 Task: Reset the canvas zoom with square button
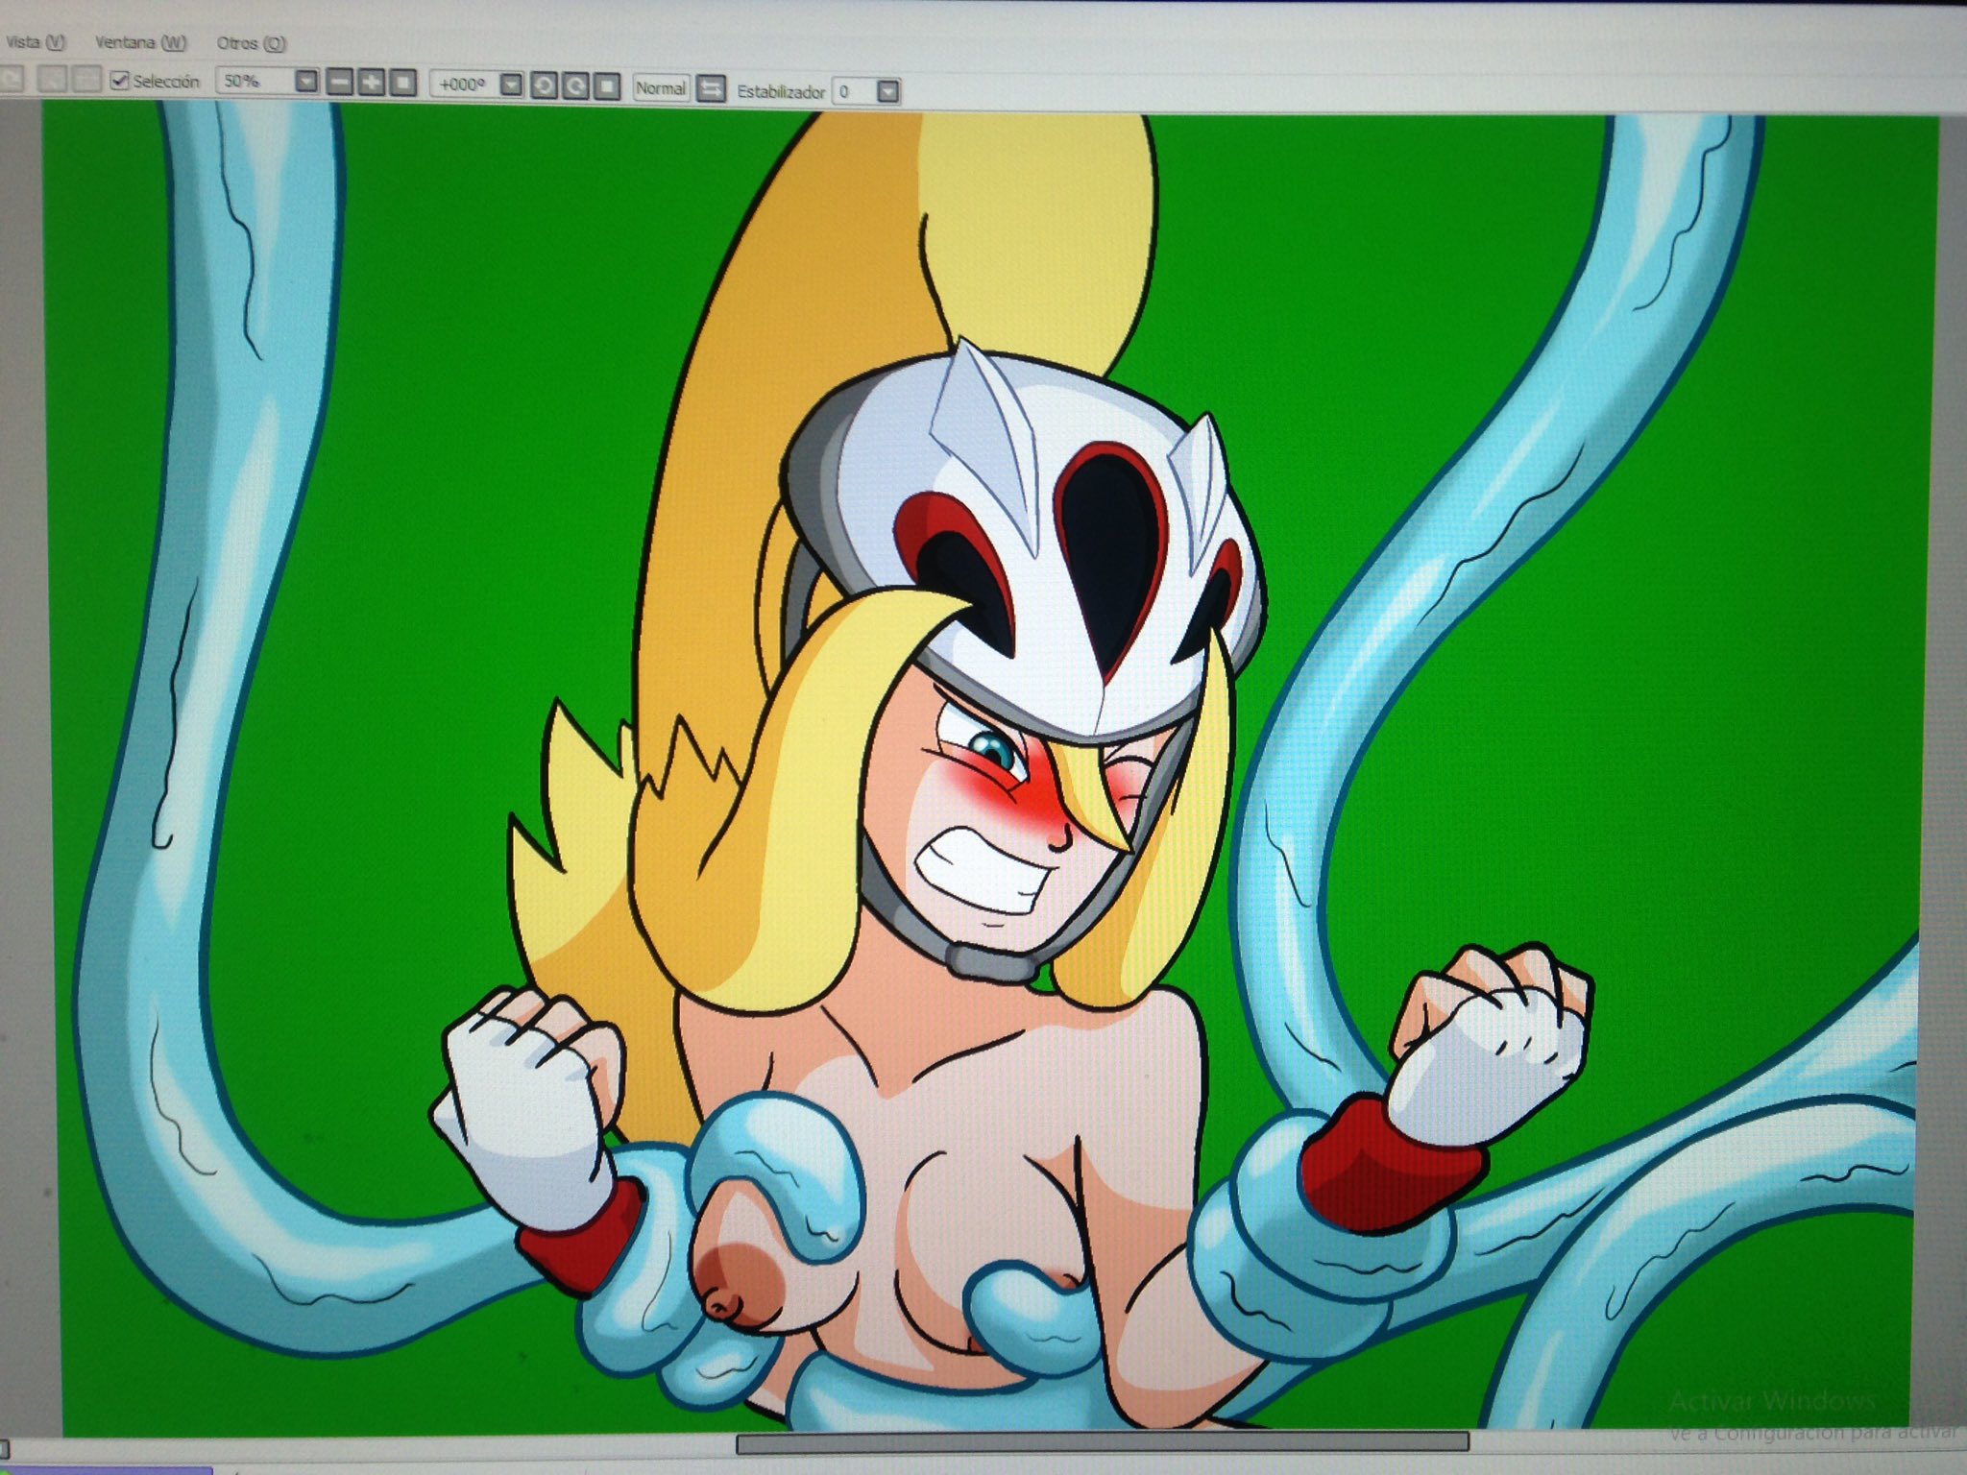click(x=403, y=84)
